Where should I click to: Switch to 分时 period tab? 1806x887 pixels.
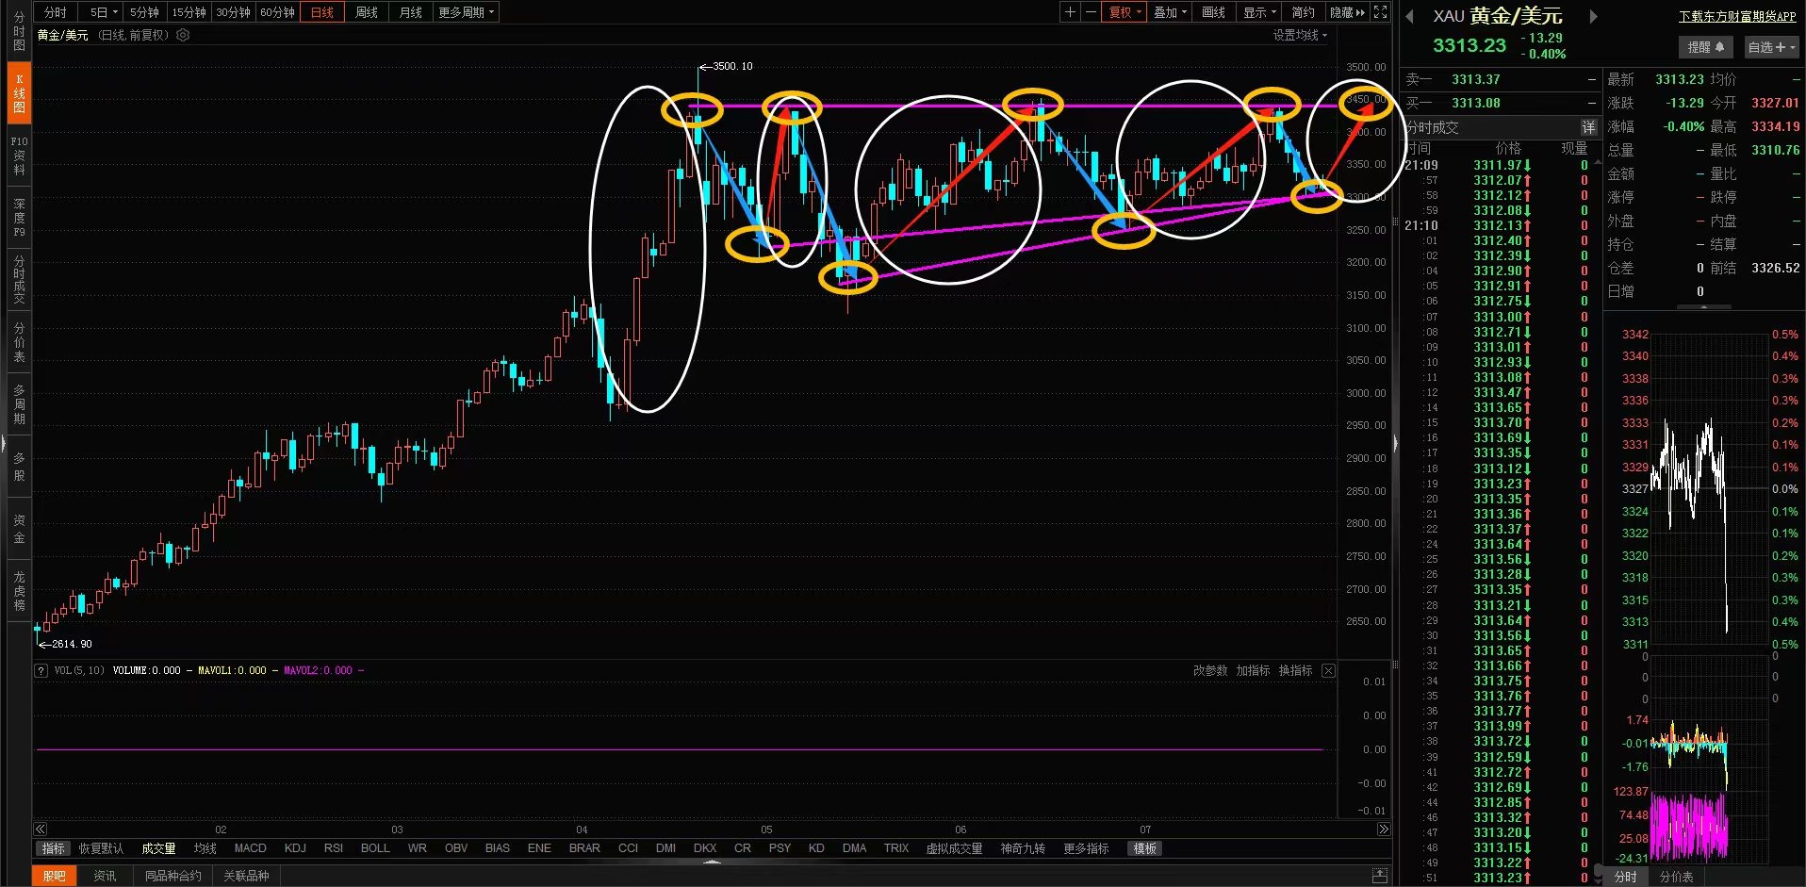56,12
